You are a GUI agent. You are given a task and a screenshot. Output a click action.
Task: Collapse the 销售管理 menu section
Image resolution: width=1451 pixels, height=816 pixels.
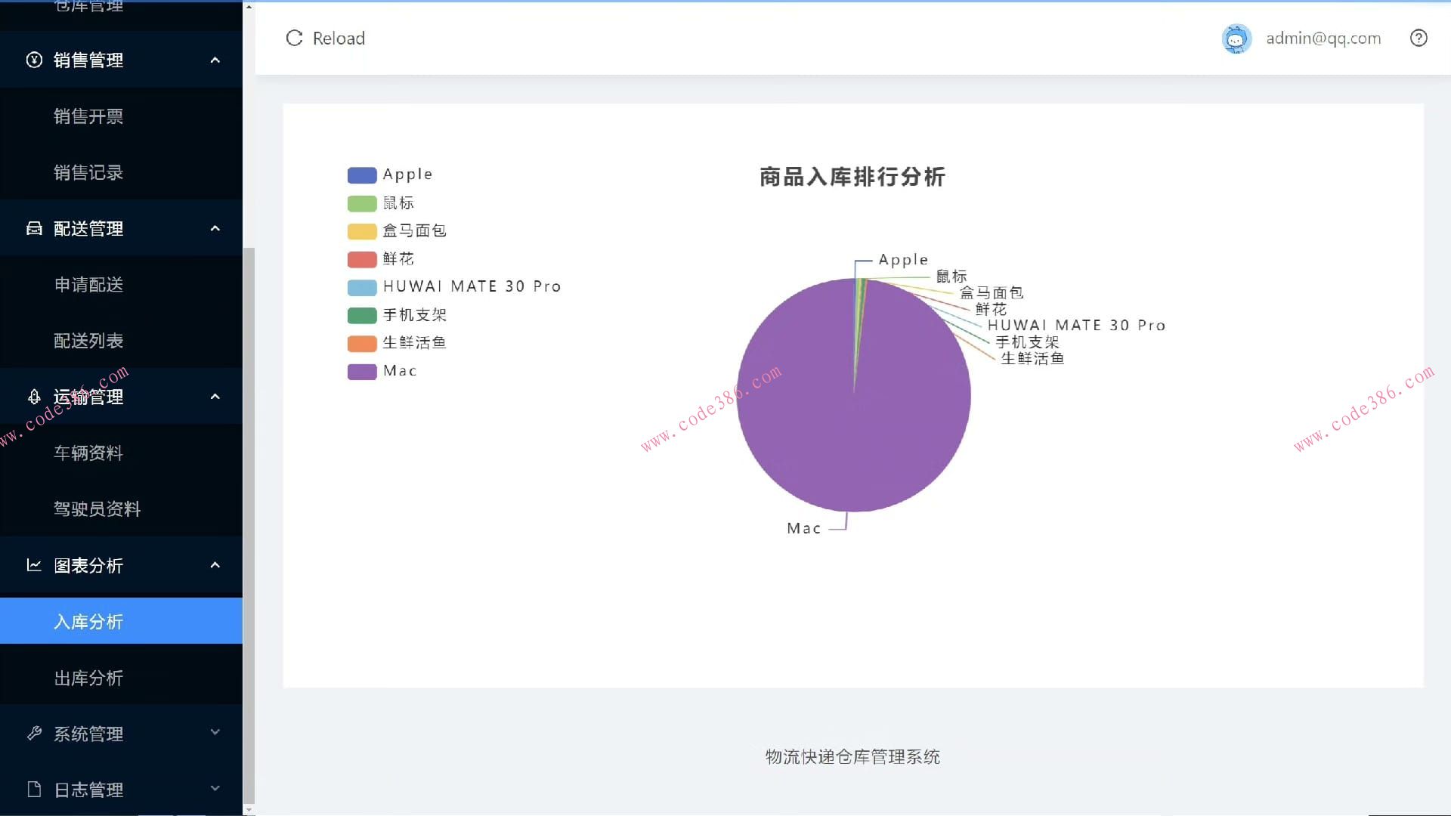215,60
